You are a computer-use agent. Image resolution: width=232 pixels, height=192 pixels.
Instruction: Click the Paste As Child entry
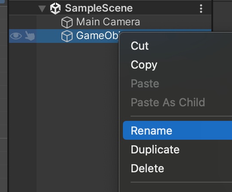(168, 102)
